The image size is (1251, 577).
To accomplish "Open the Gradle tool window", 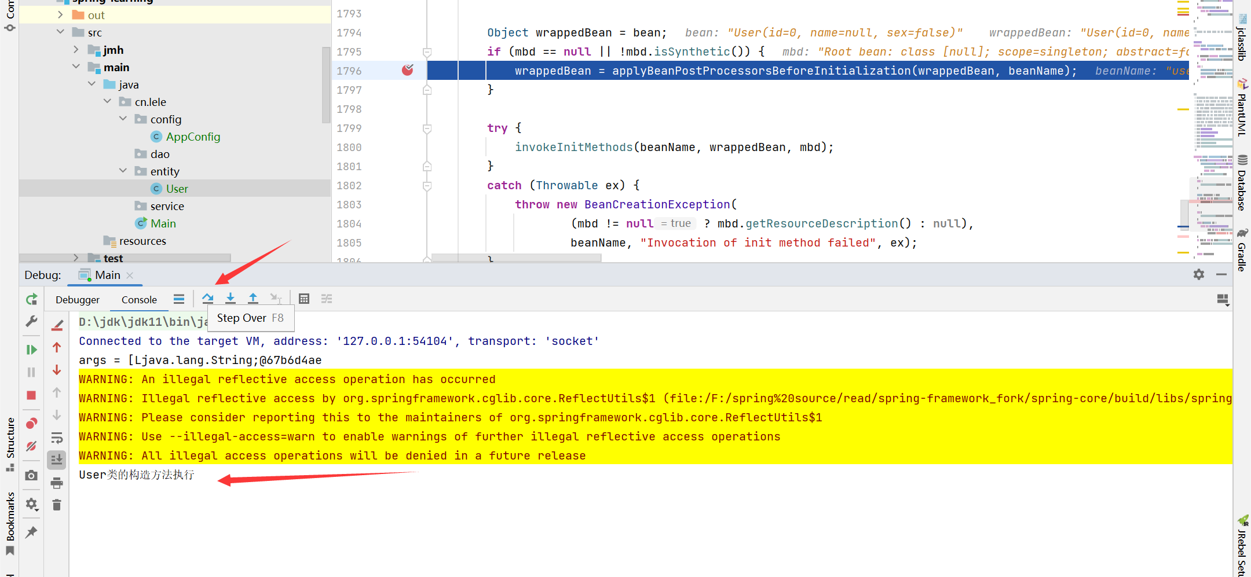I will pos(1242,249).
